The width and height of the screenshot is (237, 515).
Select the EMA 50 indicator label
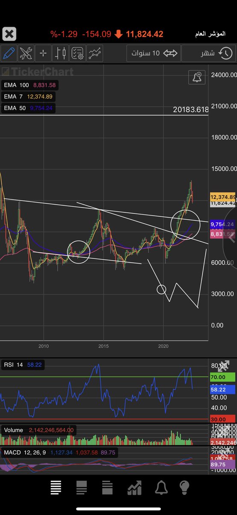point(28,108)
